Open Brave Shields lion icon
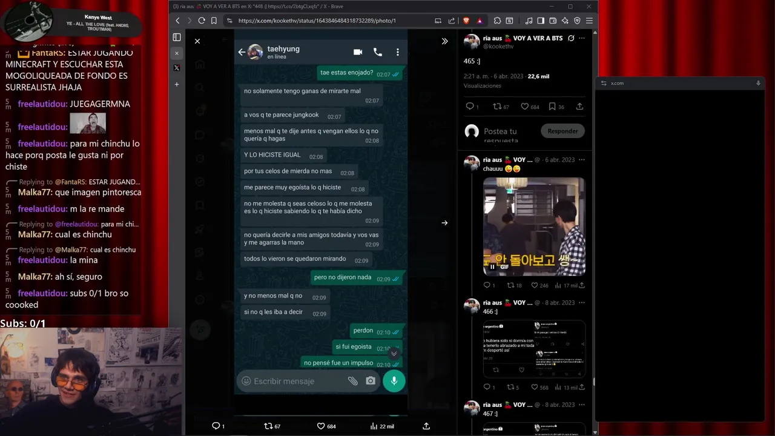The height and width of the screenshot is (436, 775). (466, 21)
